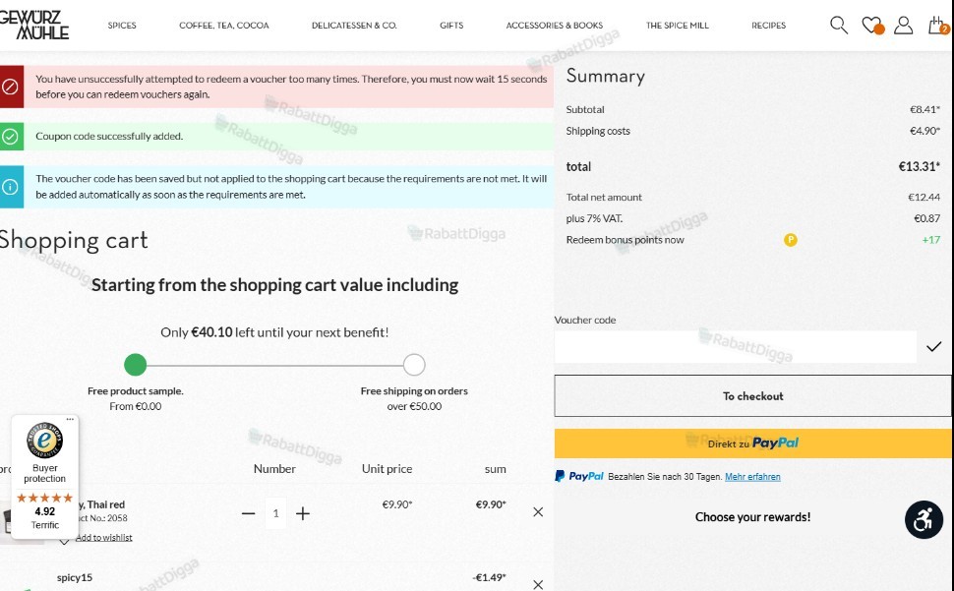The height and width of the screenshot is (591, 954).
Task: Open the Delicatessen & Co. menu
Action: (x=354, y=25)
